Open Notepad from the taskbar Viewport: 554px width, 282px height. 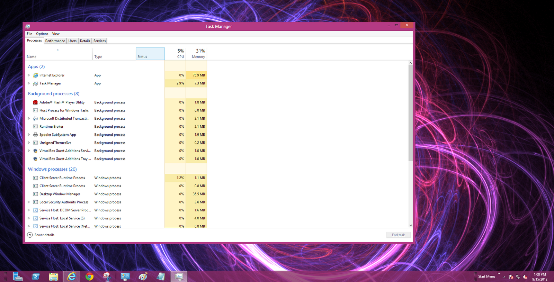[x=161, y=276]
